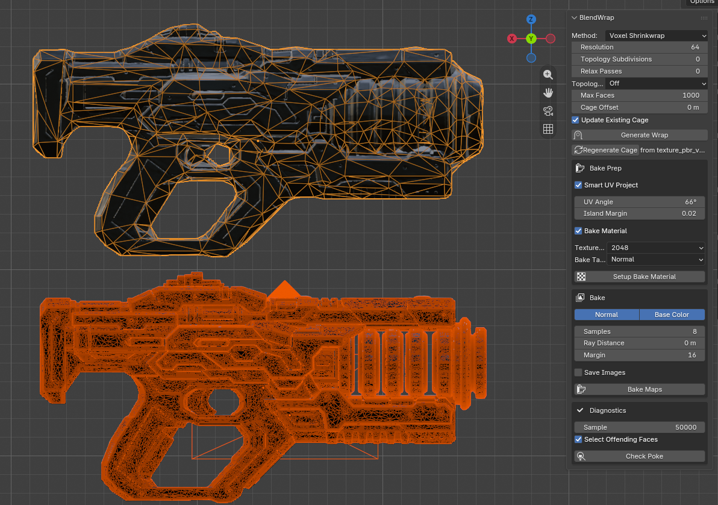Click the red X axis on the gizmo
The image size is (718, 505).
pyautogui.click(x=512, y=39)
